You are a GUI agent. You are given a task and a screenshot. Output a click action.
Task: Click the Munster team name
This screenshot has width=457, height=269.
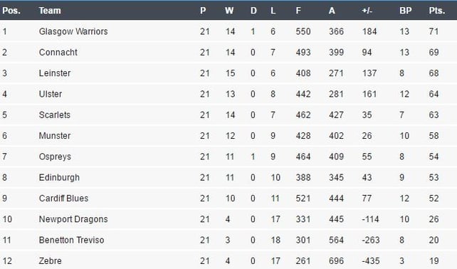coord(55,136)
